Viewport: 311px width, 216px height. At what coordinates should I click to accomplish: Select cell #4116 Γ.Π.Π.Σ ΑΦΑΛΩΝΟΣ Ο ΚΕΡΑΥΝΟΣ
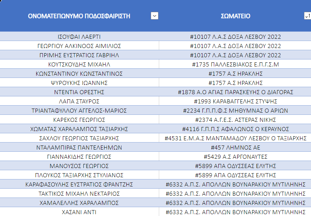[235, 128]
